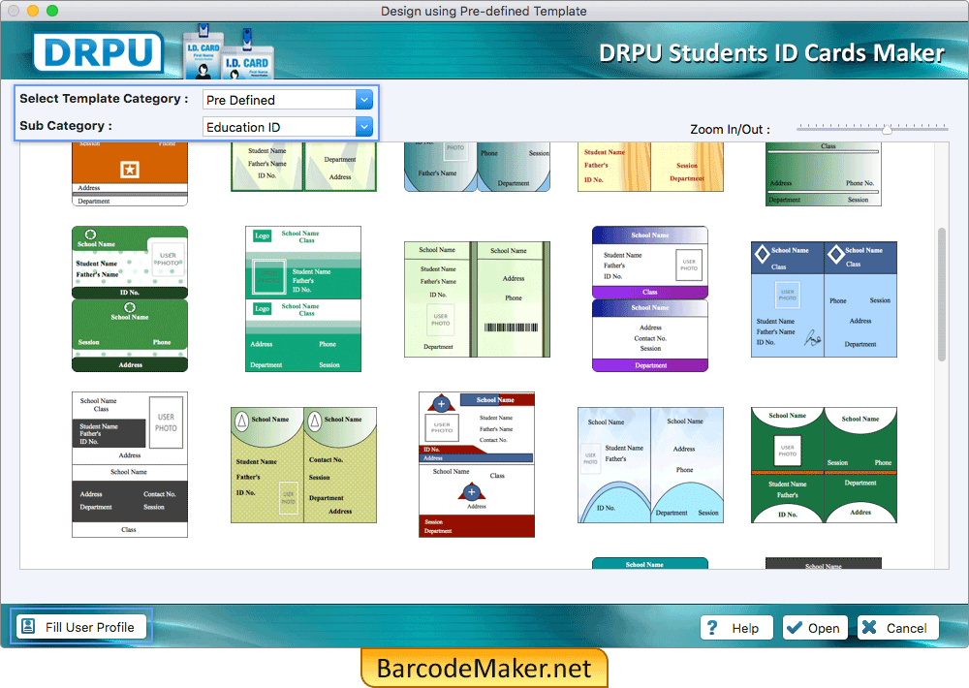
Task: Select the olive green triangle logo template
Action: [x=303, y=465]
